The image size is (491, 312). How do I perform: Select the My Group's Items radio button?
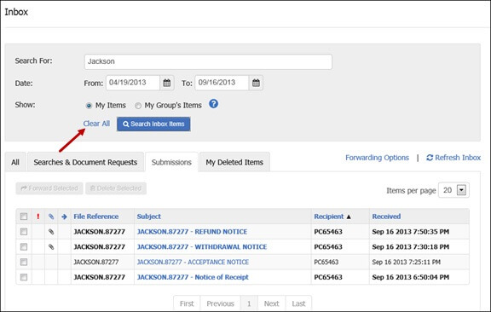138,106
